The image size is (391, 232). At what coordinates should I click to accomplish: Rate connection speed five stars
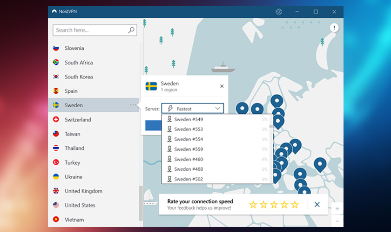[x=295, y=205]
